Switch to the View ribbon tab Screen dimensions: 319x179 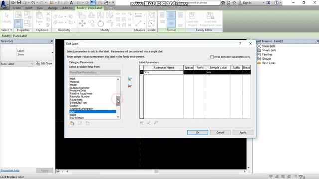(x=40, y=8)
